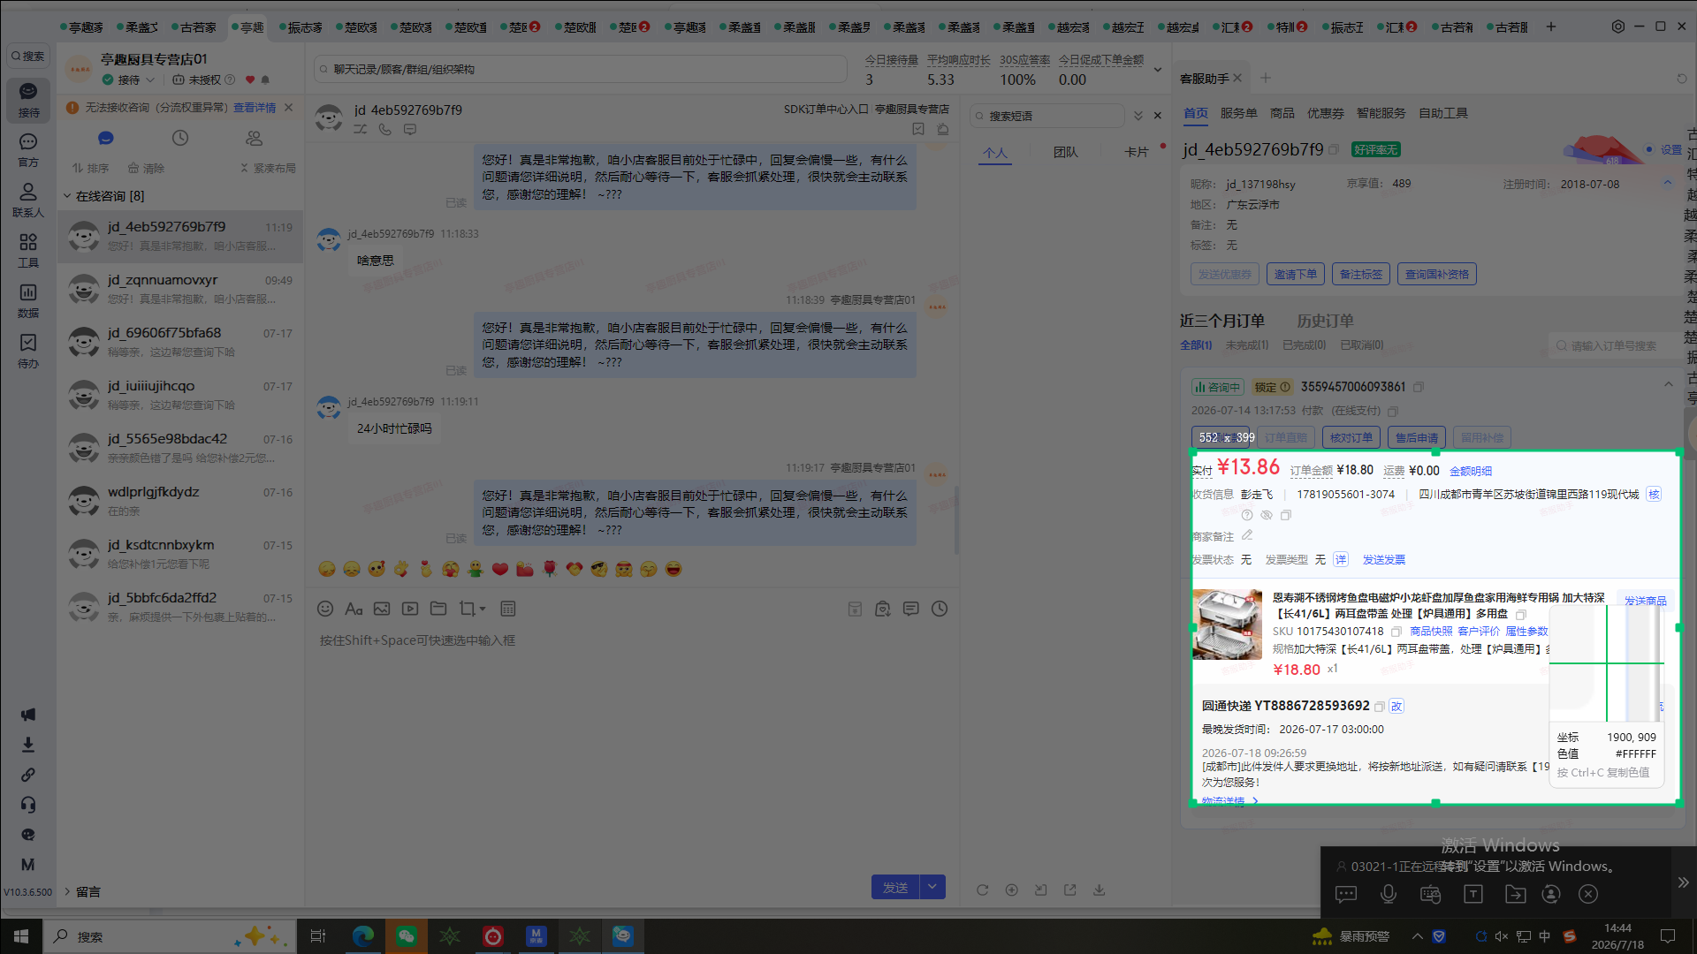The image size is (1697, 954).
Task: Toggle the notification bell beside the heart
Action: pyautogui.click(x=265, y=79)
